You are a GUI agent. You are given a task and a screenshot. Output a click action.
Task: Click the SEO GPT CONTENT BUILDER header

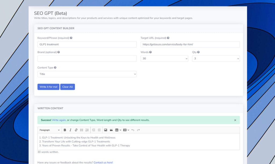tap(56, 28)
